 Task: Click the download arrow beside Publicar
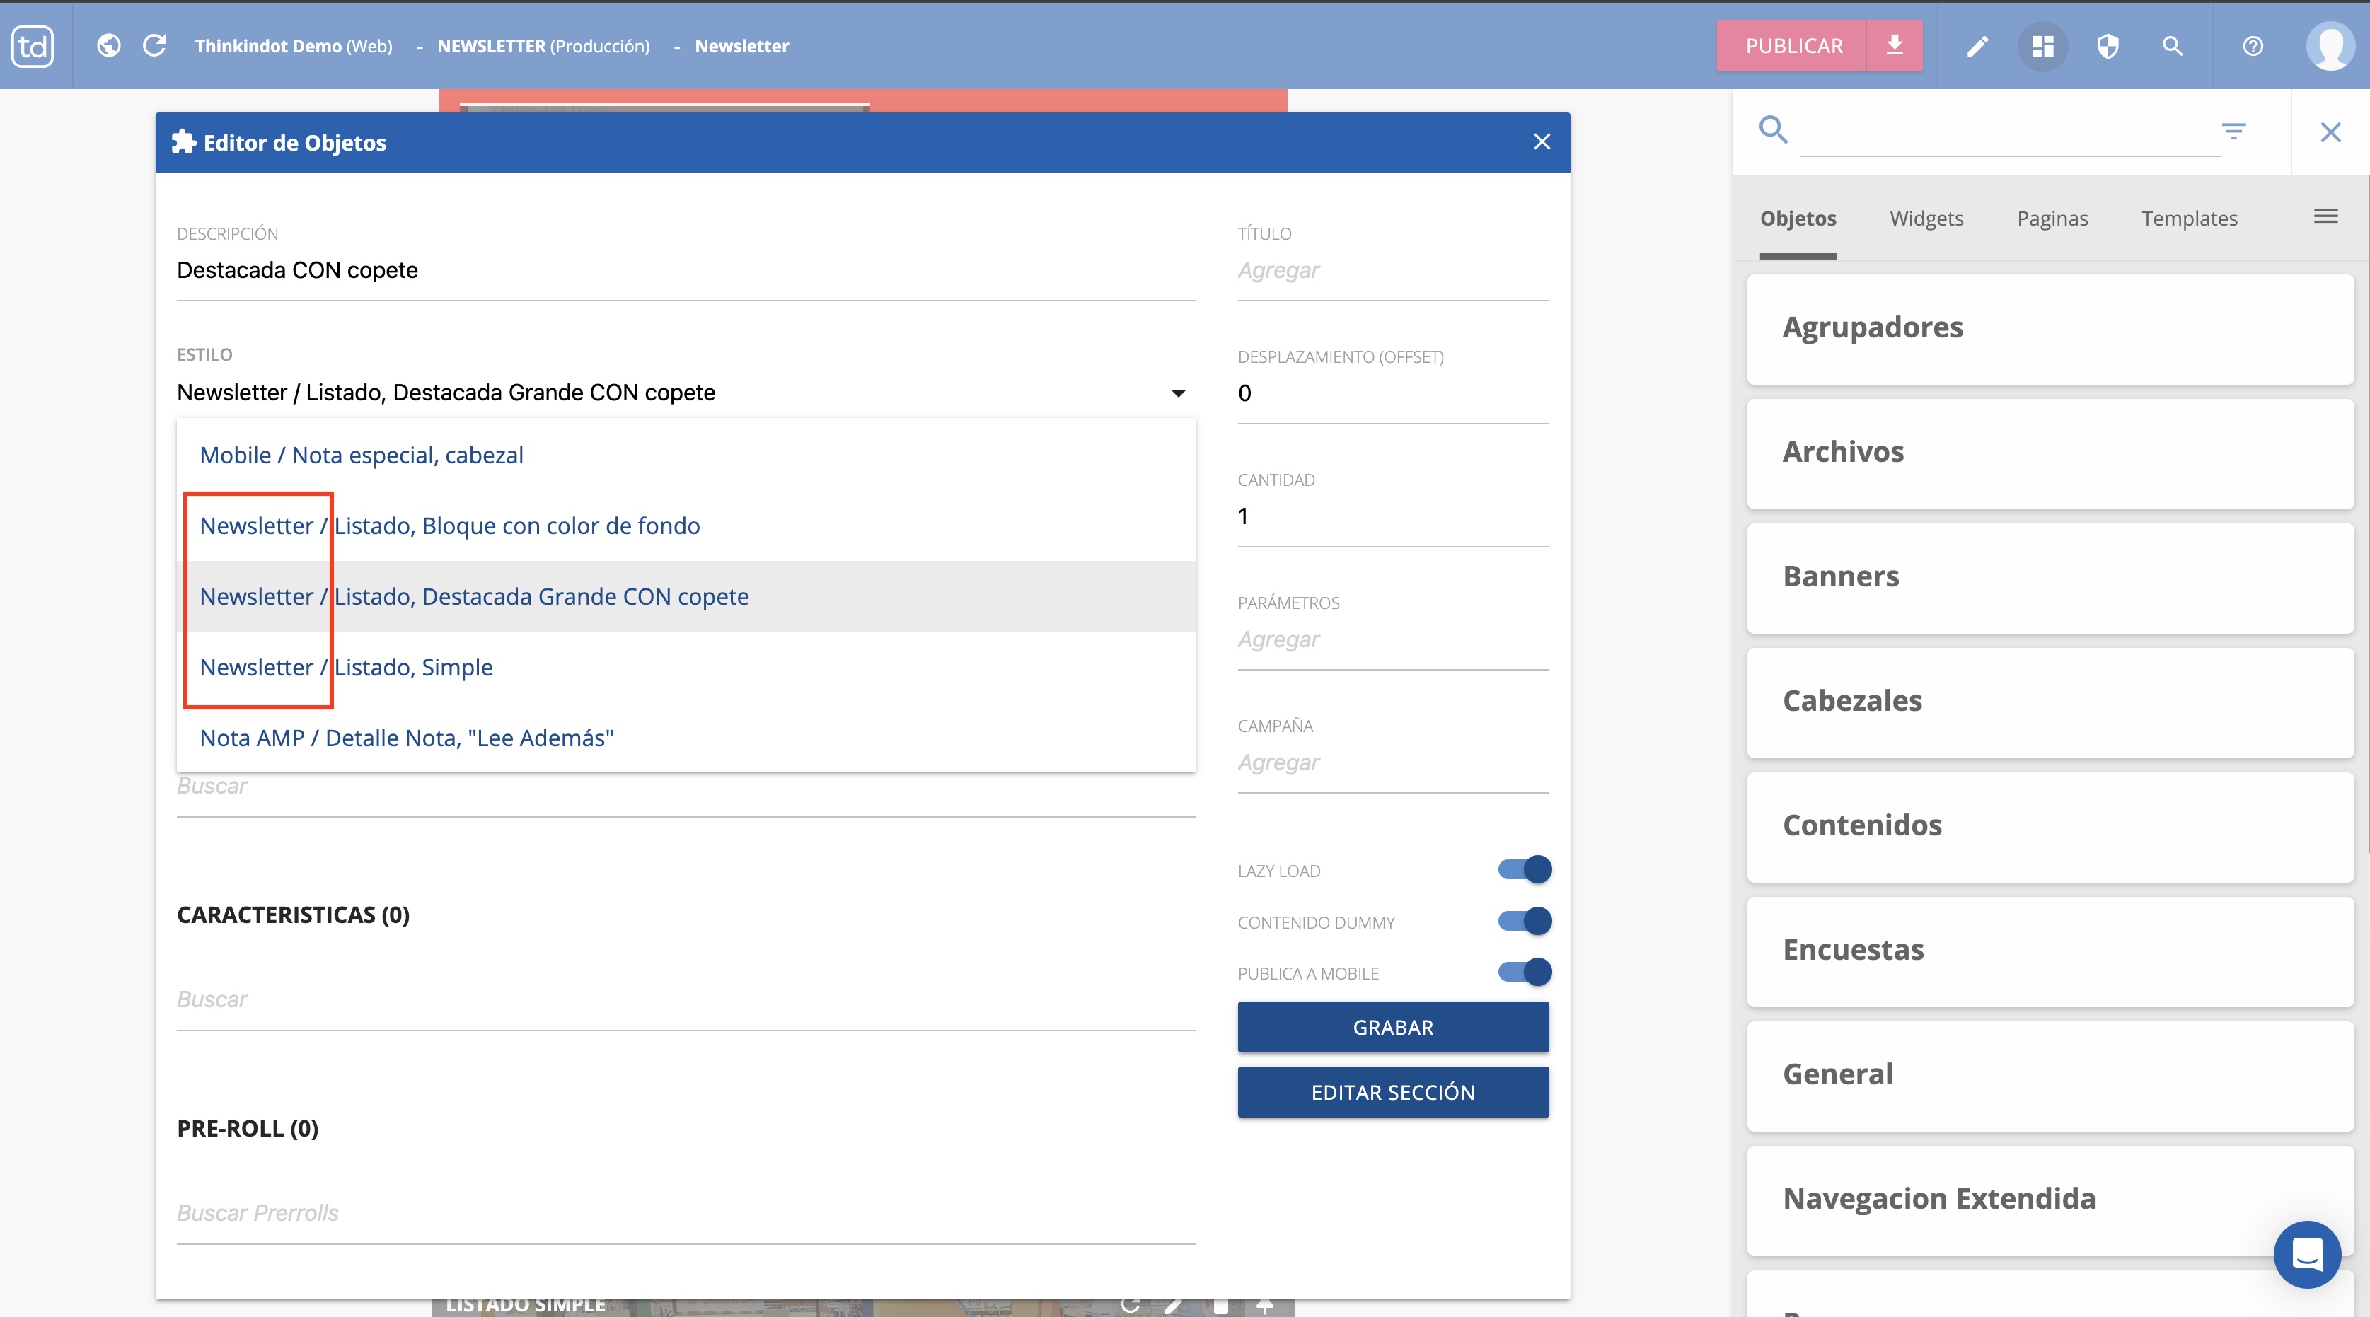point(1895,45)
